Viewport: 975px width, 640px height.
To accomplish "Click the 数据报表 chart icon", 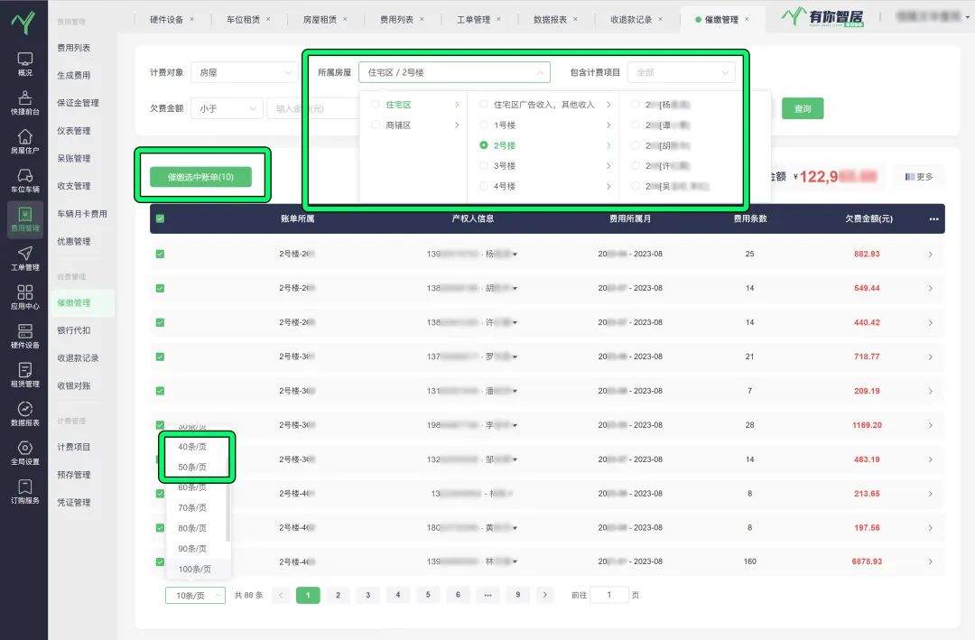I will click(24, 413).
